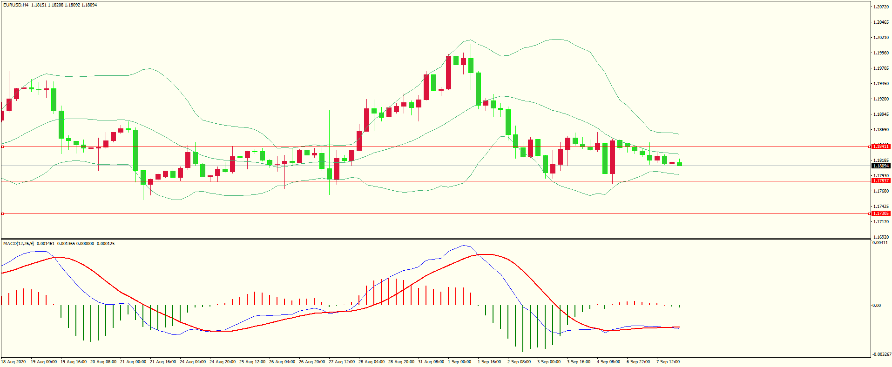892x367 pixels.
Task: Click the 1.19960 price axis value
Action: (881, 53)
